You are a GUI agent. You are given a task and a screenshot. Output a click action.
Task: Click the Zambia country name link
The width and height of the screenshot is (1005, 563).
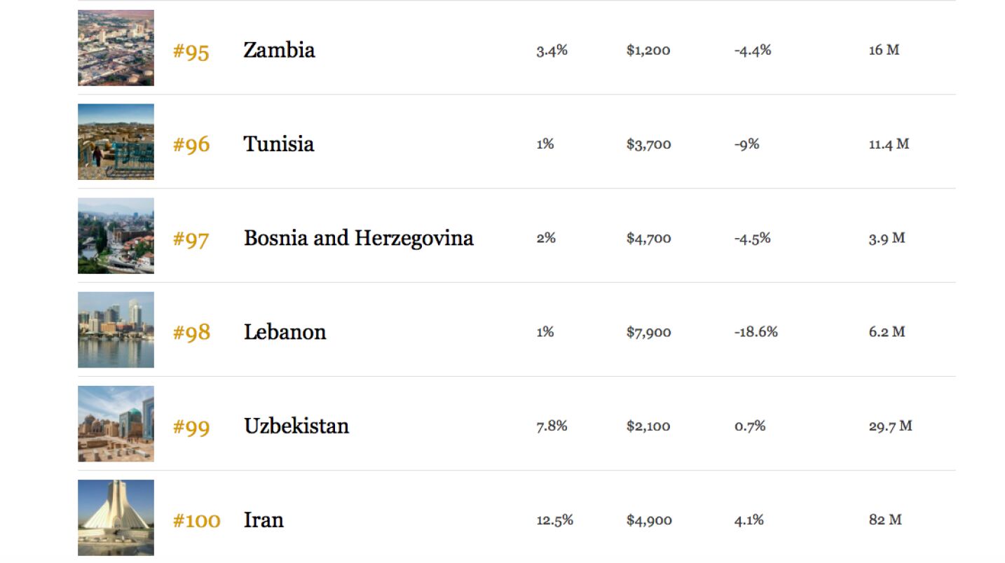[x=279, y=50]
